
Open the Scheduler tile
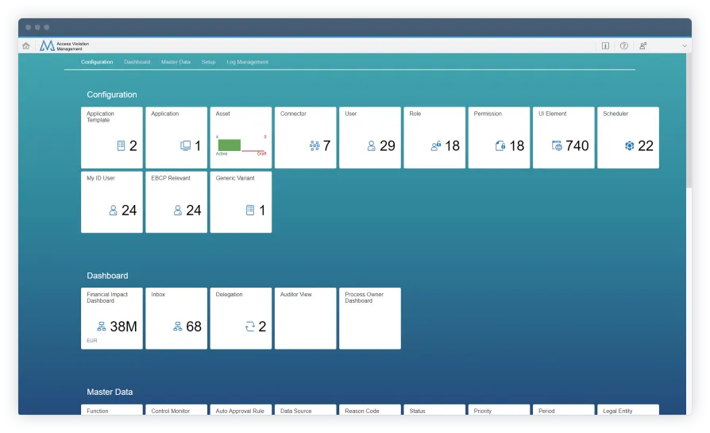pyautogui.click(x=627, y=137)
